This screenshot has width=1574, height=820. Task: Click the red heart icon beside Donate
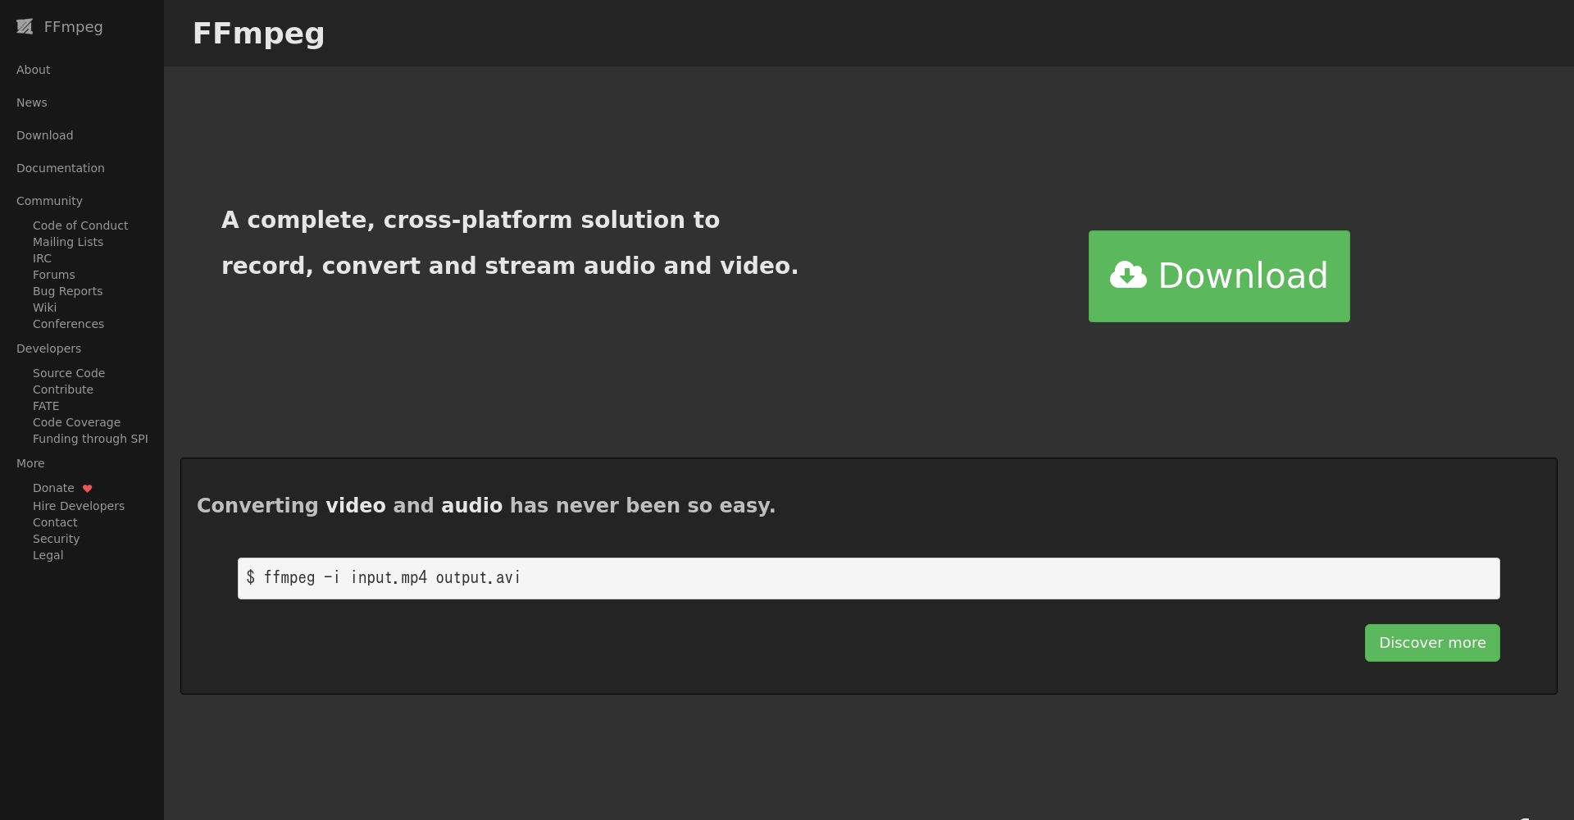pyautogui.click(x=88, y=489)
